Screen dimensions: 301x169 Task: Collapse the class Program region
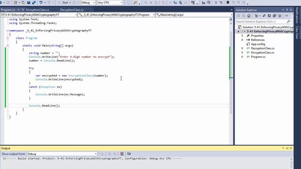coord(8,38)
